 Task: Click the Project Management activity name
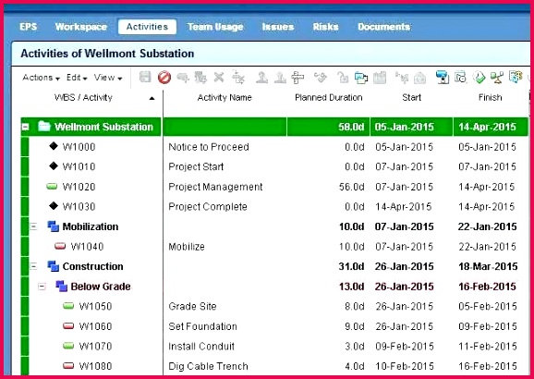(x=215, y=187)
